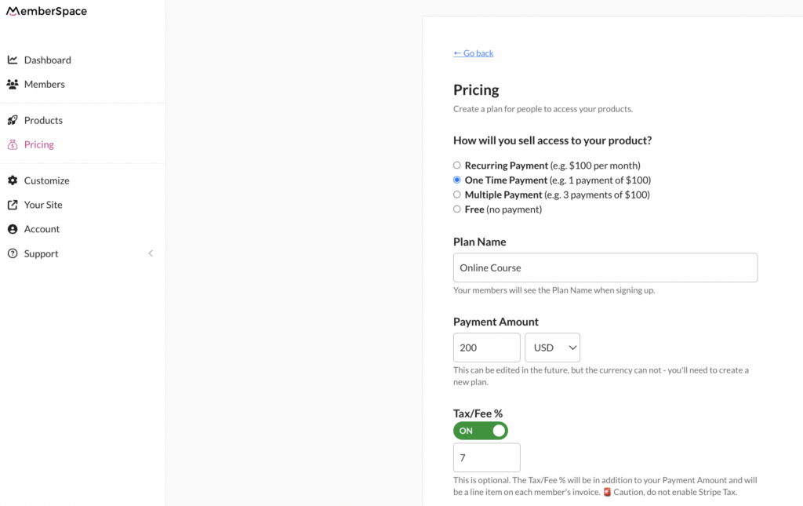Select the One Time Payment option
803x506 pixels.
pyautogui.click(x=457, y=180)
